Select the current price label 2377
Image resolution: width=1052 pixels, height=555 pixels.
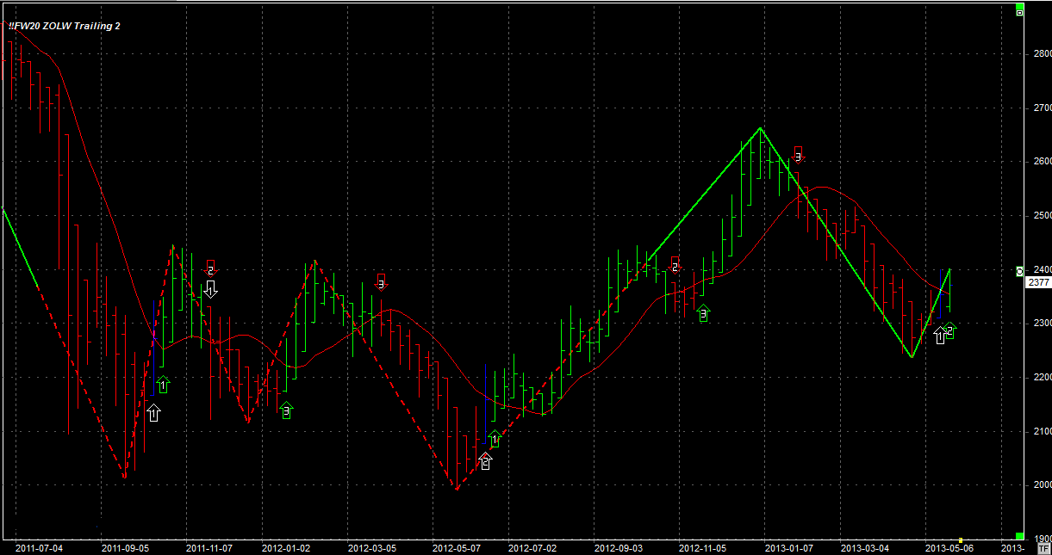1039,282
